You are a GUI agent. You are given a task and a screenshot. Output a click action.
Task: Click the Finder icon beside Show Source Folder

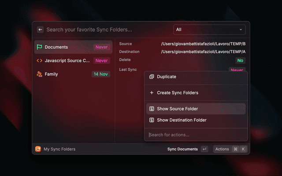tap(152, 109)
